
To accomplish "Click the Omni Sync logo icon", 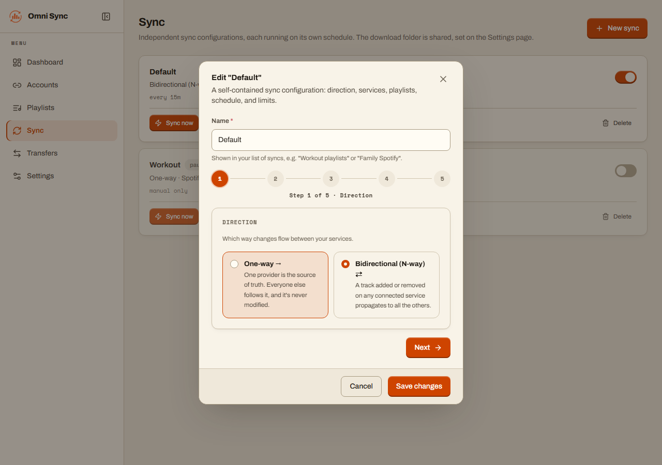I will 16,17.
